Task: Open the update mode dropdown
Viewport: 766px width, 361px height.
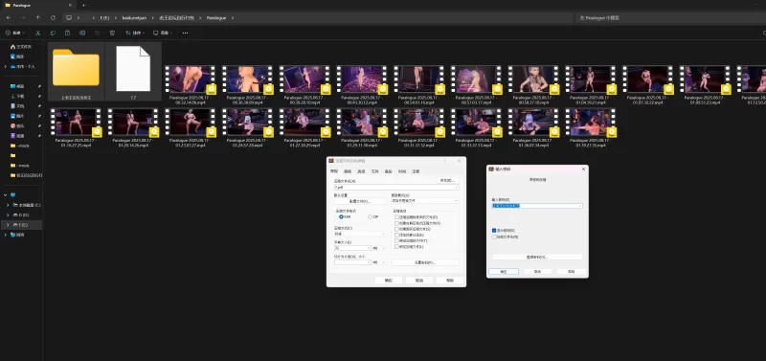Action: pos(457,201)
